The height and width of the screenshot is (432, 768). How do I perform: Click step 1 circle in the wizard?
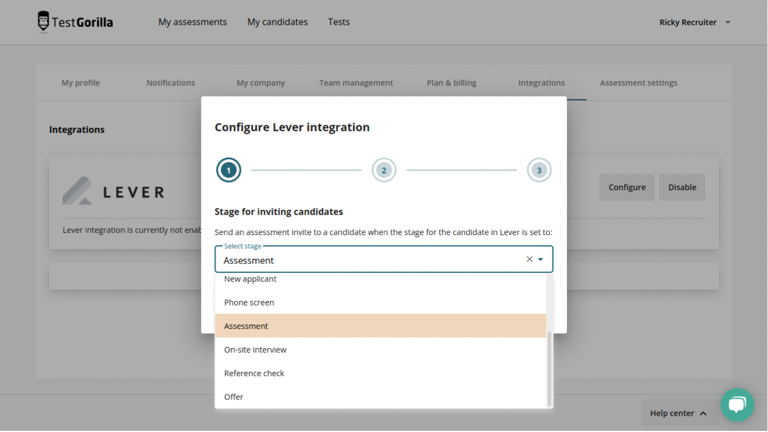pyautogui.click(x=228, y=170)
